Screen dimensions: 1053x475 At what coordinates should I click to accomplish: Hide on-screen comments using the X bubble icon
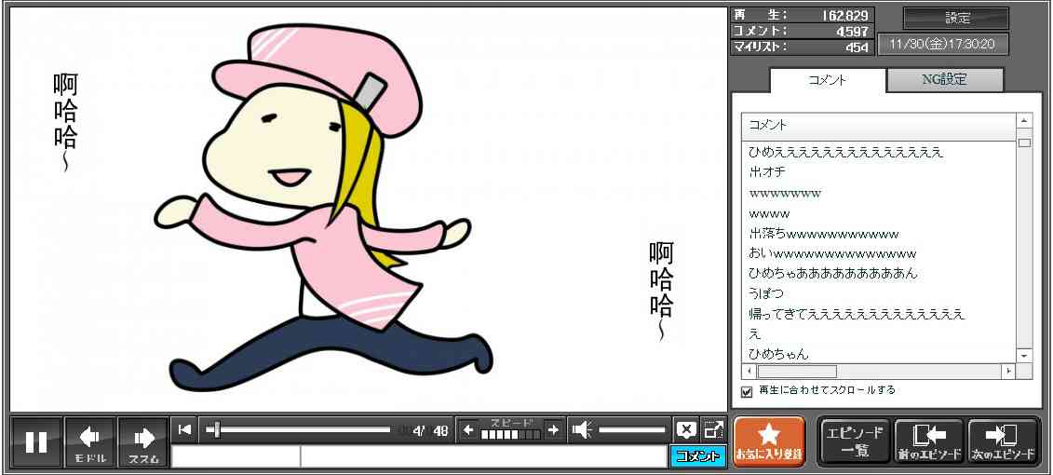[x=686, y=429]
